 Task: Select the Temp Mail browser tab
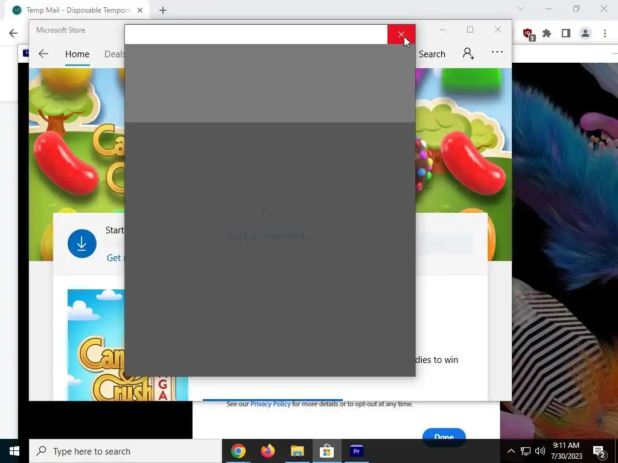pos(77,10)
